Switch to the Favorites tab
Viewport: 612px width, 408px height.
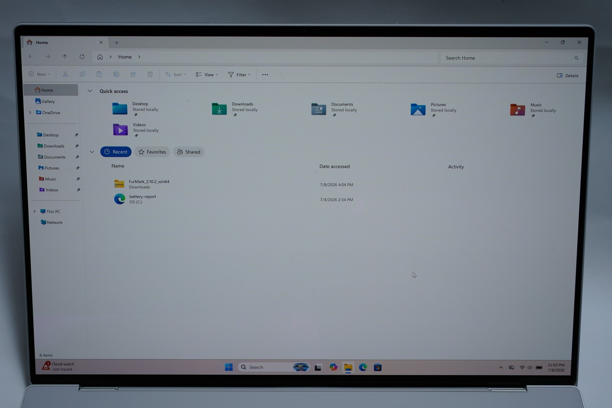[x=152, y=152]
